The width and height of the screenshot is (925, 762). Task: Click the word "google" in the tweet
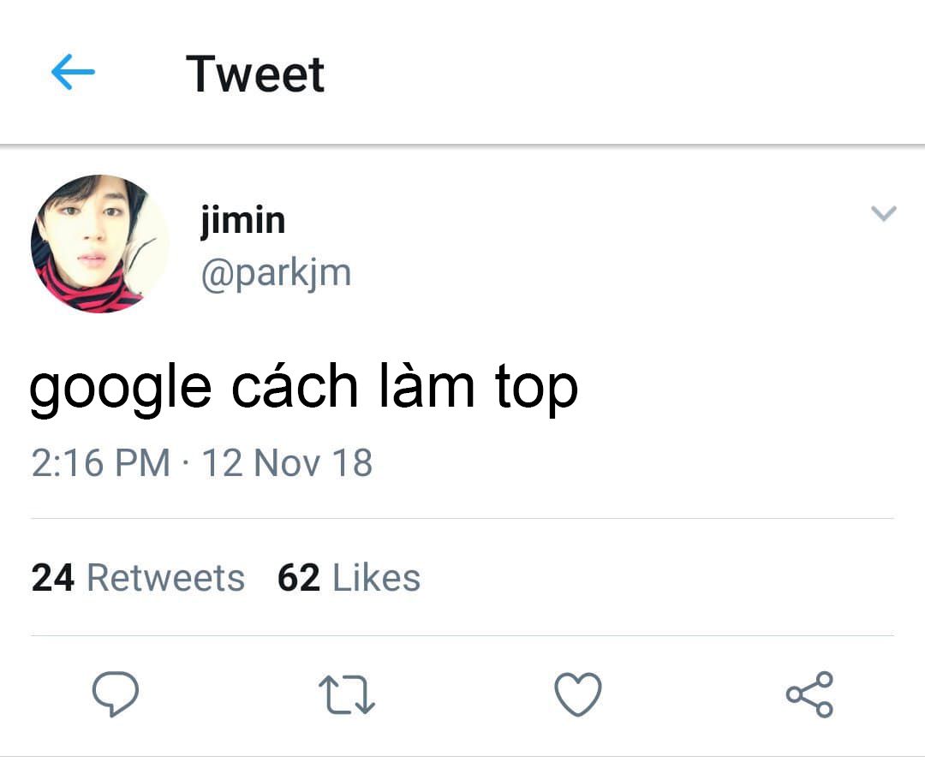click(x=120, y=388)
